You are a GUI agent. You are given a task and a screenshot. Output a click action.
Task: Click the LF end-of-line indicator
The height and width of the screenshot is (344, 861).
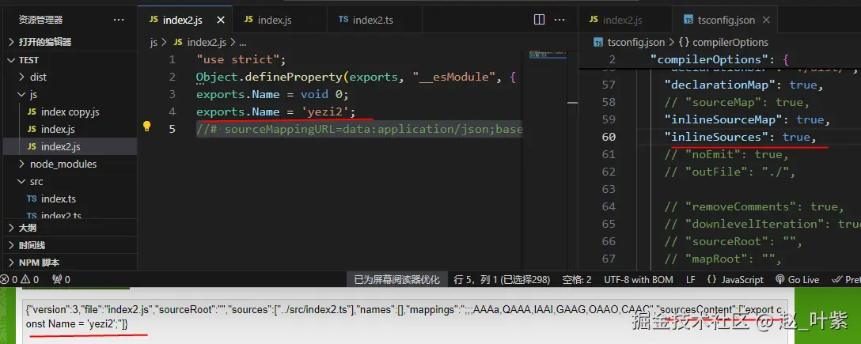pyautogui.click(x=690, y=279)
